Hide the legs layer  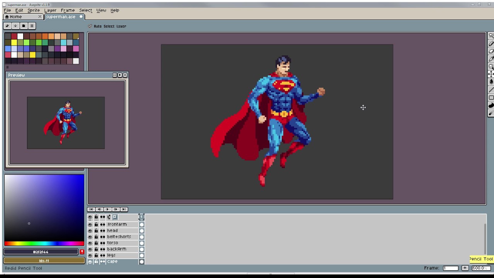90,255
